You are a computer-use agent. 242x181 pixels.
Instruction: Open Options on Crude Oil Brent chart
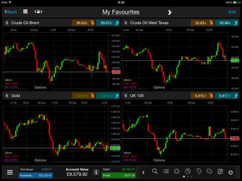(40, 87)
